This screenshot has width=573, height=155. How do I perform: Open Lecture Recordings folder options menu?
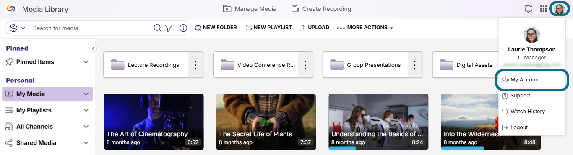[195, 65]
